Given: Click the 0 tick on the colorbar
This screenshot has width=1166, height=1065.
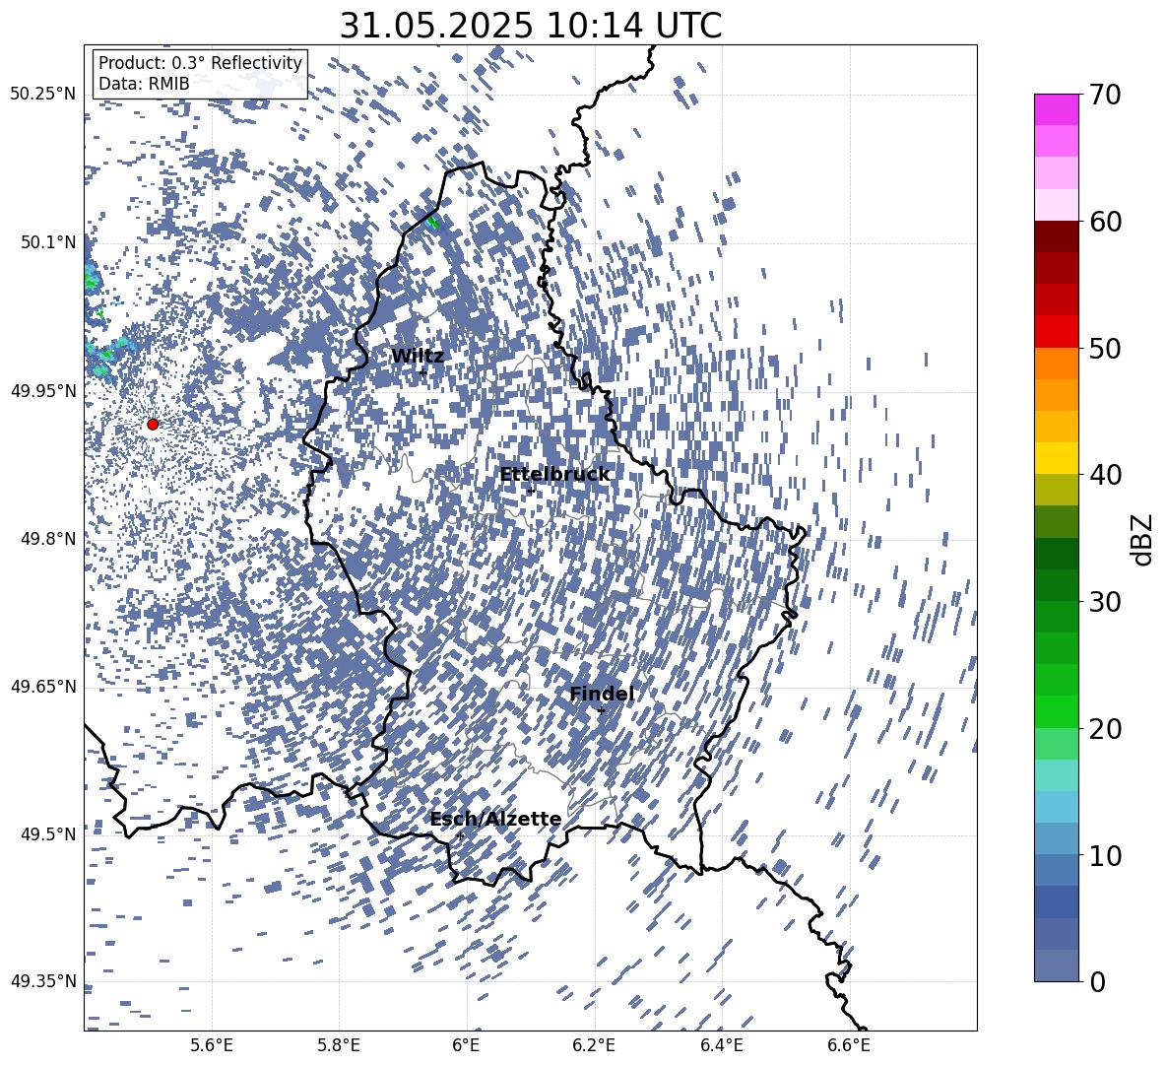Looking at the screenshot, I should [x=1097, y=981].
